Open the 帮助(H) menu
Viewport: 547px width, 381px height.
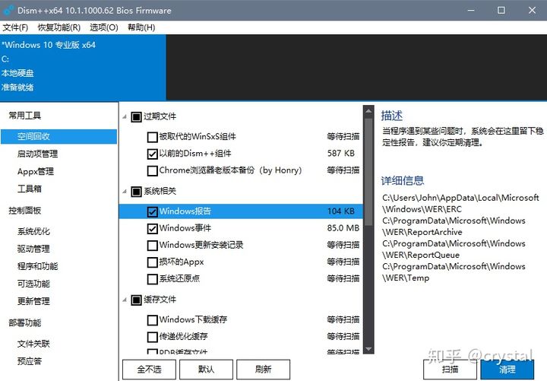pyautogui.click(x=141, y=27)
